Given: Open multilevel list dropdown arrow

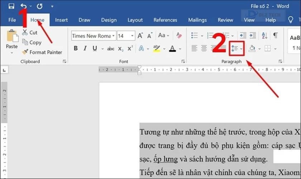Looking at the screenshot, I should pos(233,36).
